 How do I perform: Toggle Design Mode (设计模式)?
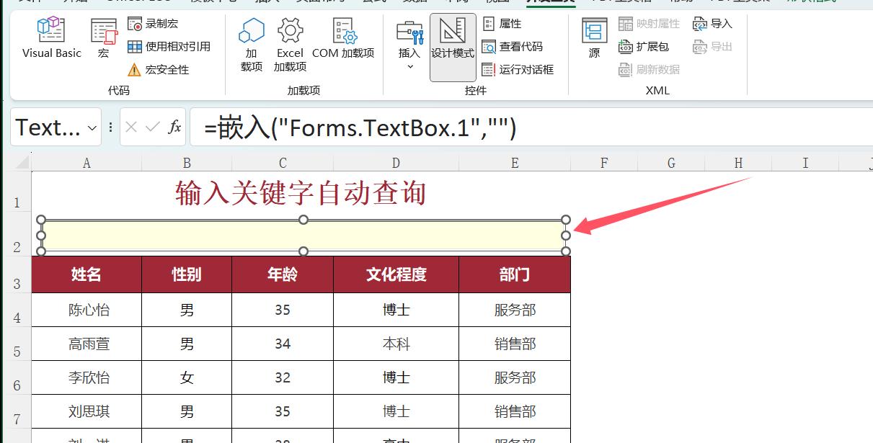(453, 47)
